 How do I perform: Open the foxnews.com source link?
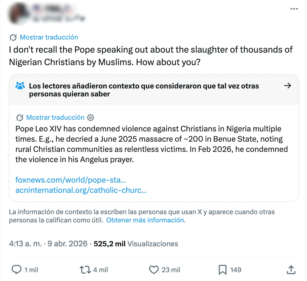click(71, 180)
